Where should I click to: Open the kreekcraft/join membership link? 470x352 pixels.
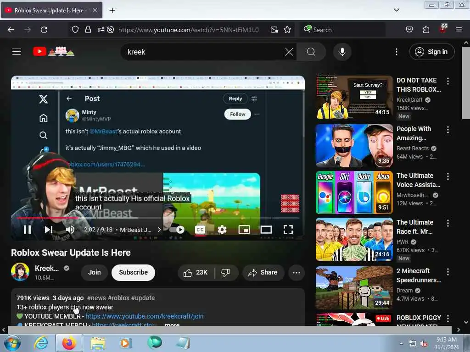click(x=144, y=316)
